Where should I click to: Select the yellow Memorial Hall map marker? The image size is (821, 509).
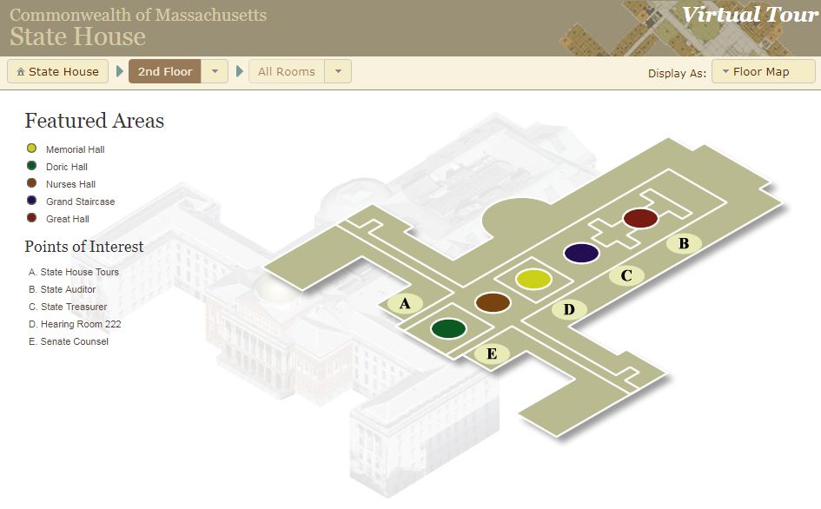533,279
